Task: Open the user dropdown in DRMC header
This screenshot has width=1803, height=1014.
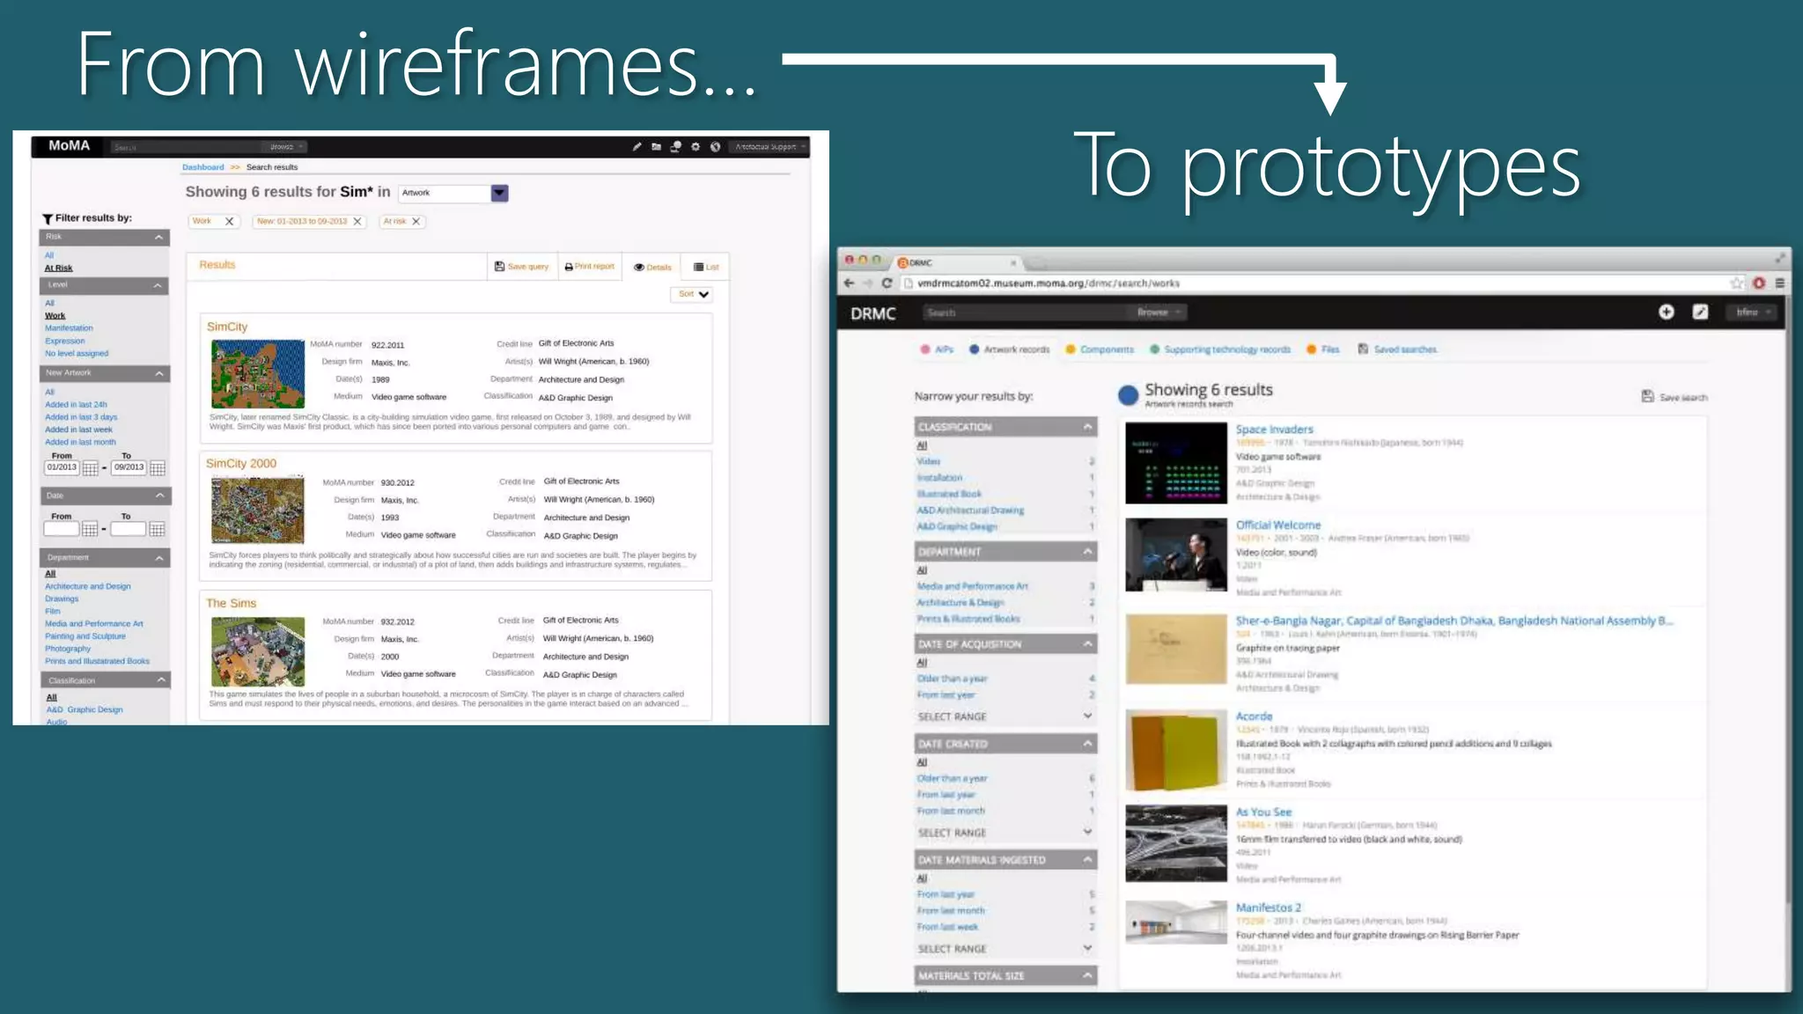Action: click(x=1752, y=312)
